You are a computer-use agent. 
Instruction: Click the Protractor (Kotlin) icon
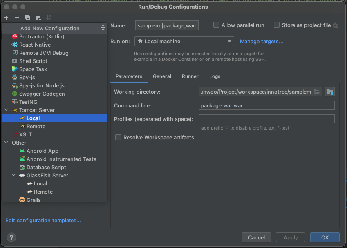coord(15,36)
